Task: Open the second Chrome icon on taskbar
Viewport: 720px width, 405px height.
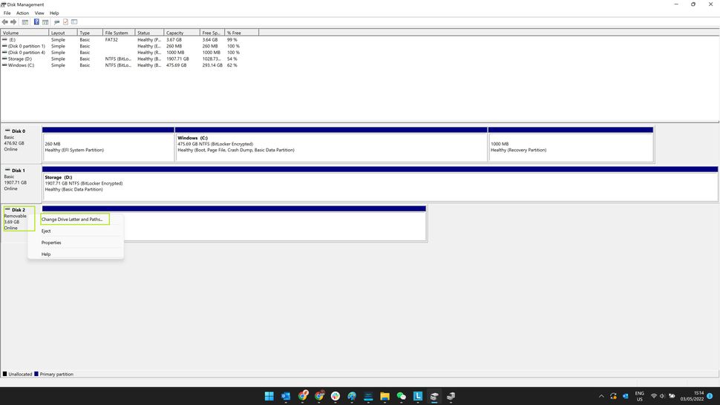Action: tap(319, 396)
